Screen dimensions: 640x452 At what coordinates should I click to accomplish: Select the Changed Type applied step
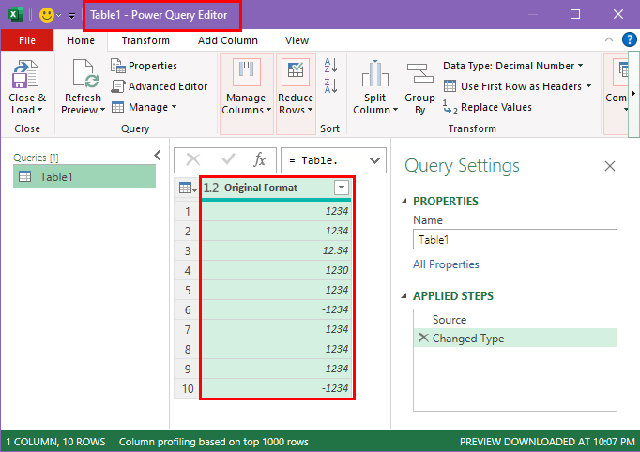[514, 338]
